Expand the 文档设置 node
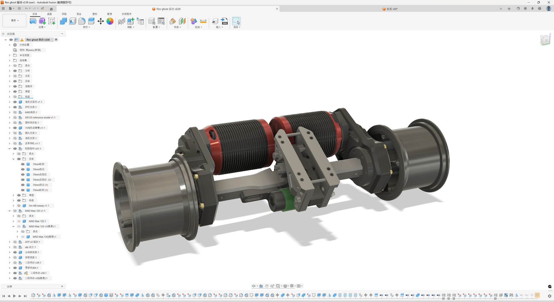 [x=10, y=45]
